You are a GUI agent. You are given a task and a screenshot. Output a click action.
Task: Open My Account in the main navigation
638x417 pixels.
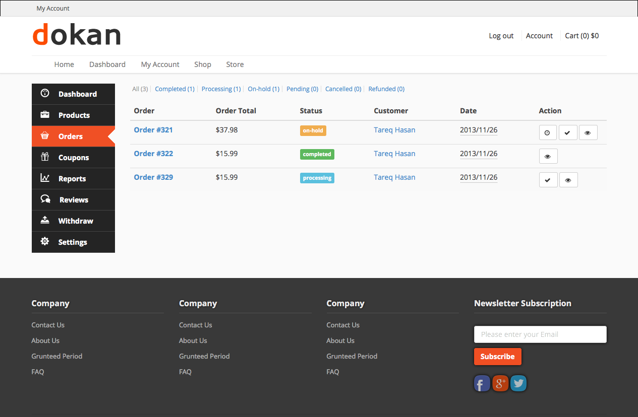click(x=160, y=64)
